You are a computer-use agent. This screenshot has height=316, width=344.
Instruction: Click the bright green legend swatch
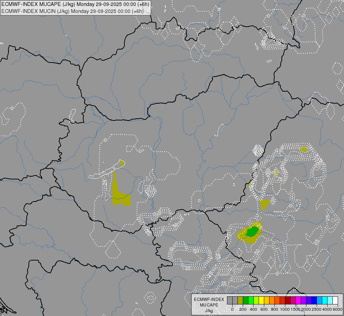click(251, 300)
